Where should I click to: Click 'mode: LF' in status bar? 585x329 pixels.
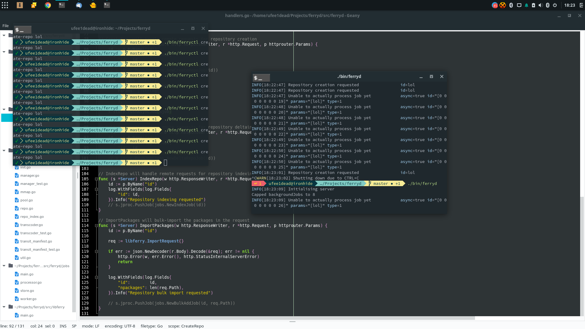[x=90, y=326]
